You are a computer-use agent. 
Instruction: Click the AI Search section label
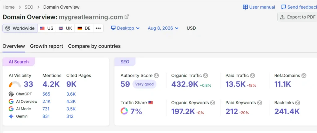tap(19, 62)
